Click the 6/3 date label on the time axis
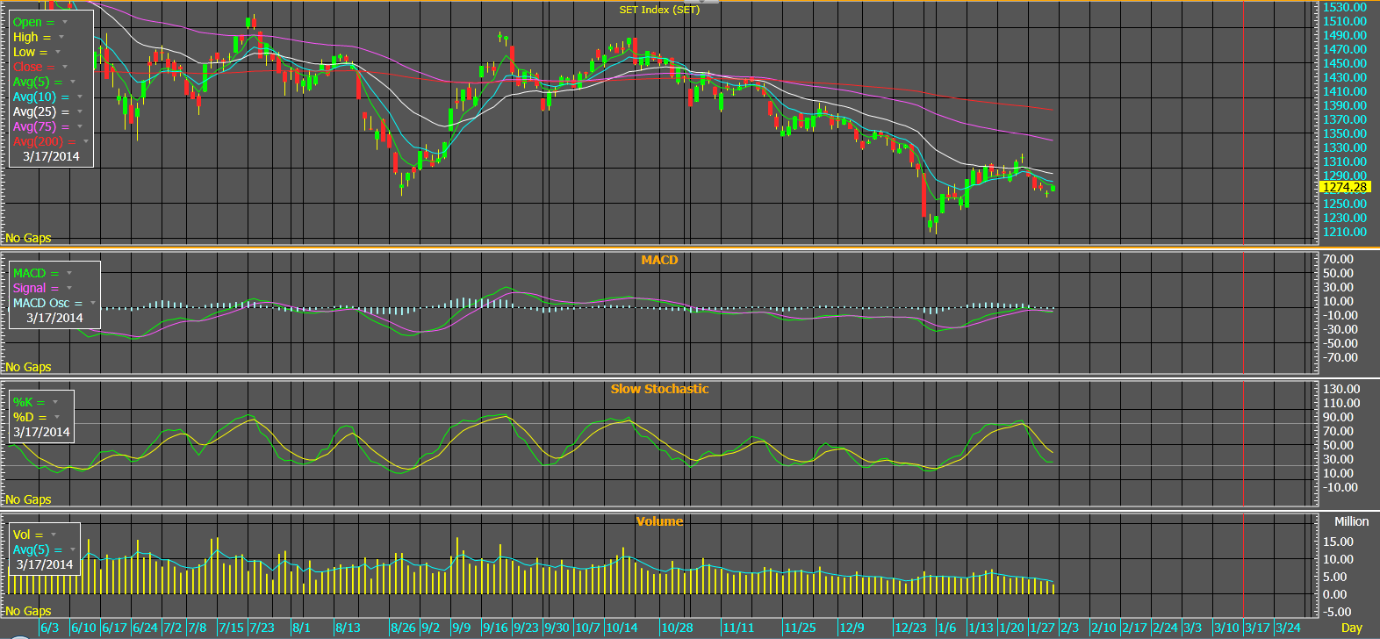 point(50,628)
